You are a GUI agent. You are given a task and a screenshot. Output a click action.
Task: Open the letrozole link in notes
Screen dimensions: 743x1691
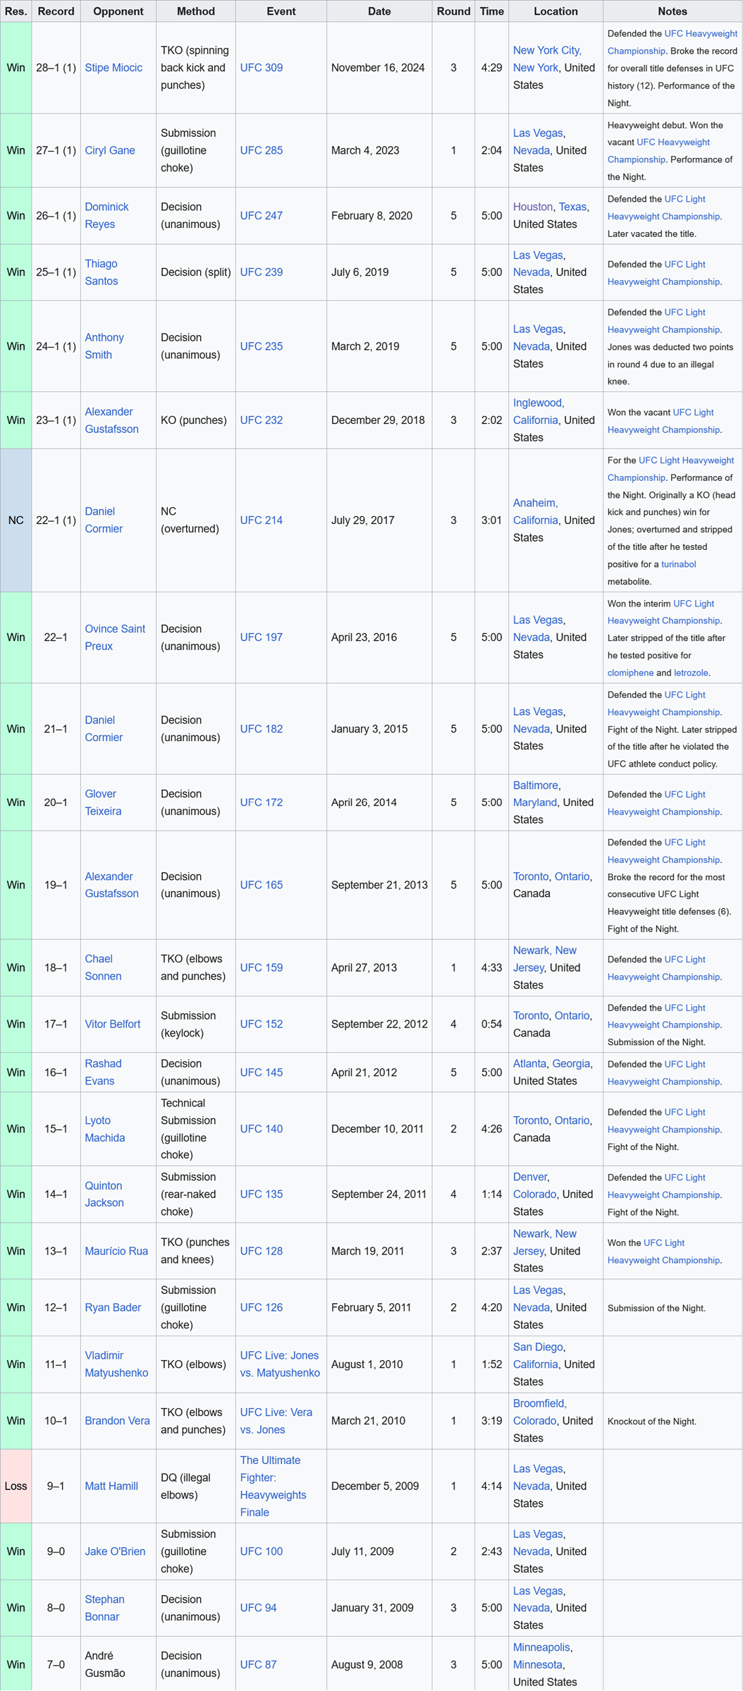(691, 673)
